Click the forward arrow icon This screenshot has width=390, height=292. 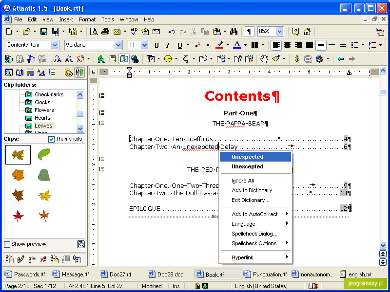(351, 59)
